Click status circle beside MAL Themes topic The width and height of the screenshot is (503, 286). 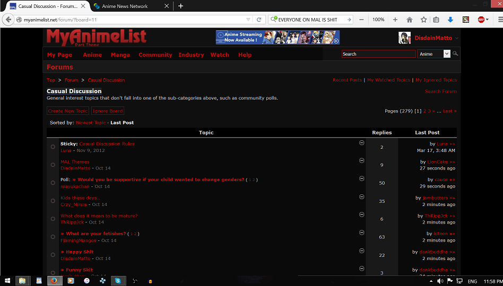coord(53,165)
